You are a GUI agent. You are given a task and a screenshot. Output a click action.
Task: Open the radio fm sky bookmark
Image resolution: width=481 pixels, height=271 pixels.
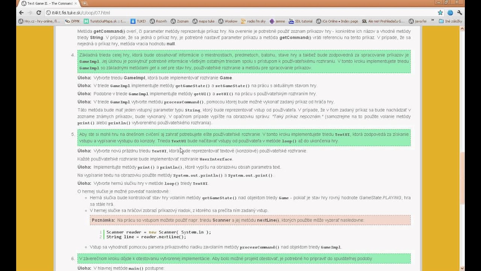pos(253,21)
